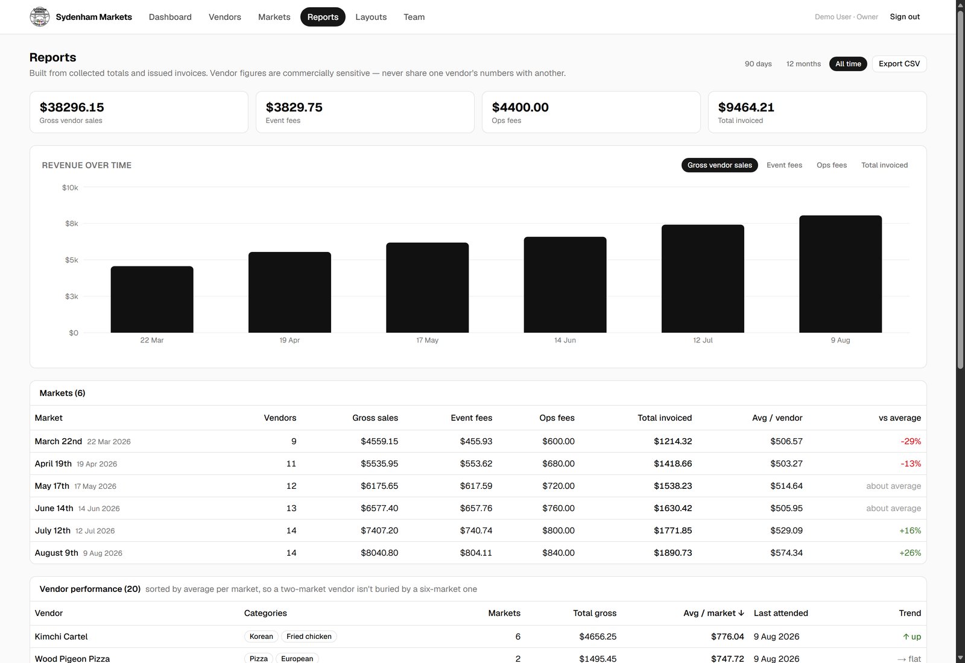
Task: Click the 9 Aug chart bar
Action: [x=840, y=274]
